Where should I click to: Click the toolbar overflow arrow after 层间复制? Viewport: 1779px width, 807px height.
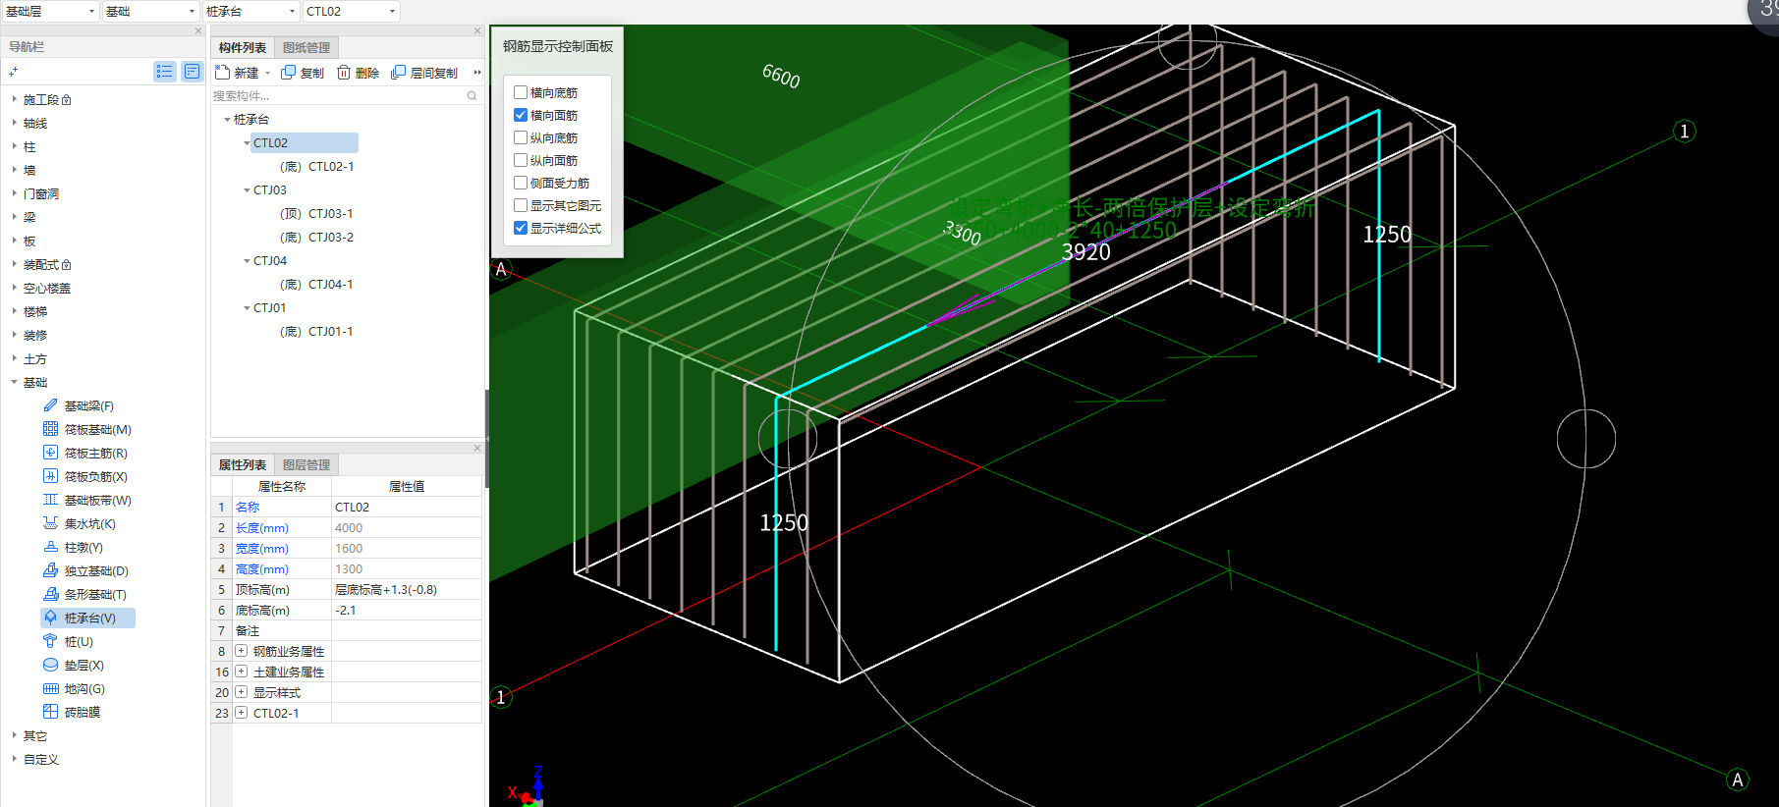pos(477,73)
